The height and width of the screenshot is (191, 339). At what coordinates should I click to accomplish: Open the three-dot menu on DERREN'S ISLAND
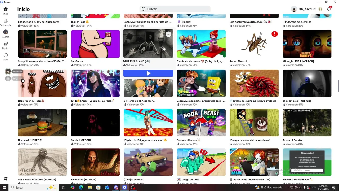(x=168, y=34)
